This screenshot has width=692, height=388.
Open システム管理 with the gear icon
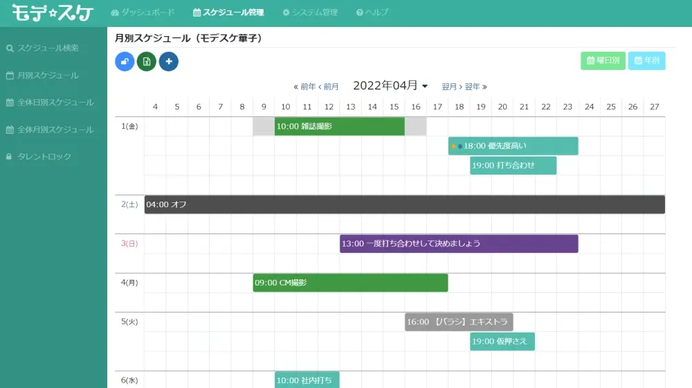coord(310,12)
